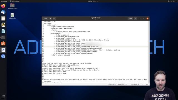Expand recent files arrow beside Open

click(50, 19)
